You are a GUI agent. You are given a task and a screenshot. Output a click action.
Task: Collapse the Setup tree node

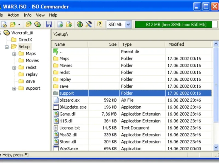(x=7, y=47)
